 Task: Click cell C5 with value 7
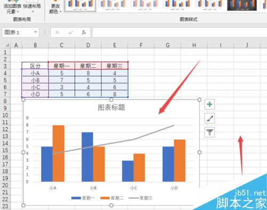pyautogui.click(x=61, y=80)
